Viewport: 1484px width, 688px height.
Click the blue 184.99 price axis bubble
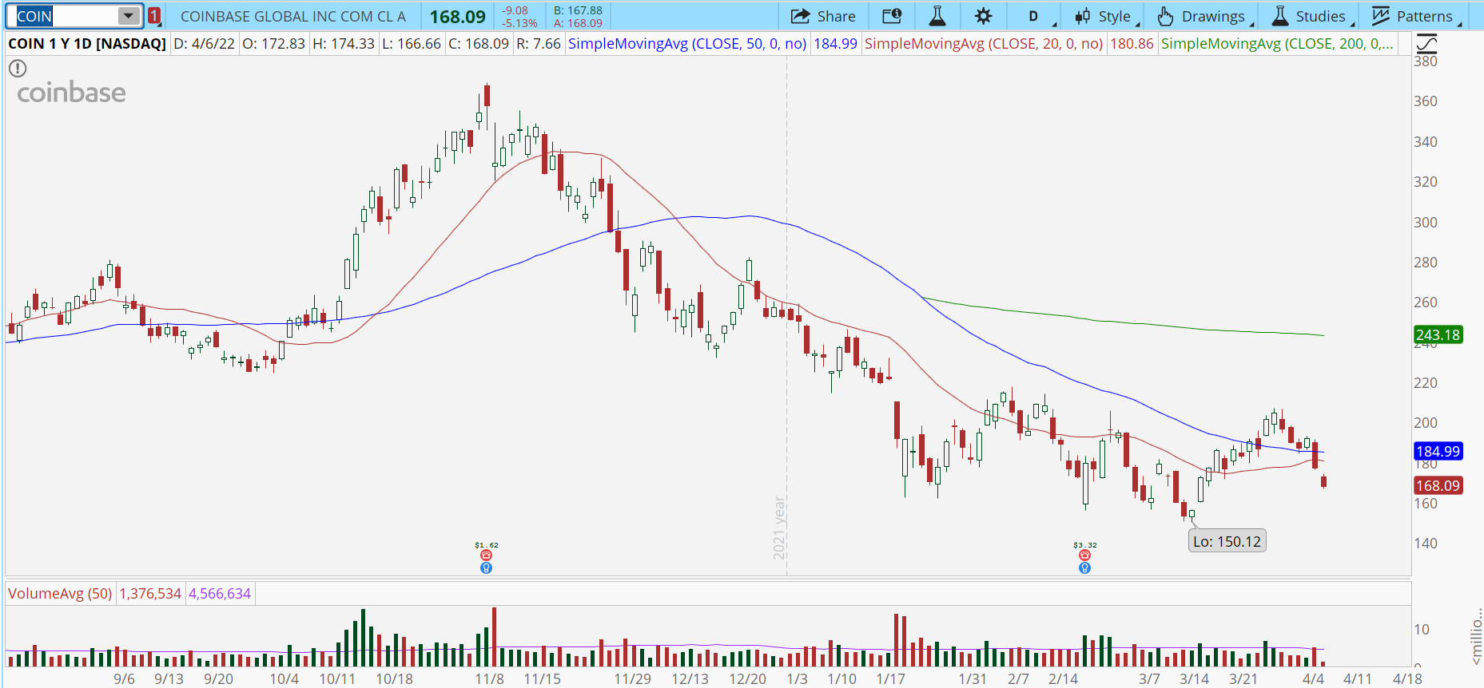point(1438,452)
